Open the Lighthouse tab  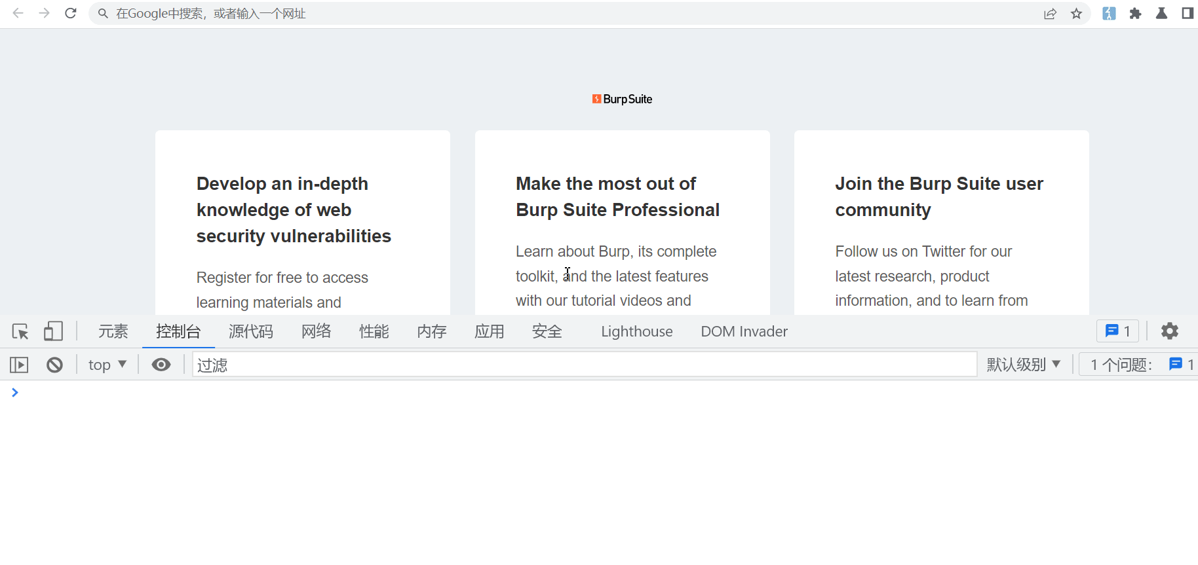coord(636,331)
